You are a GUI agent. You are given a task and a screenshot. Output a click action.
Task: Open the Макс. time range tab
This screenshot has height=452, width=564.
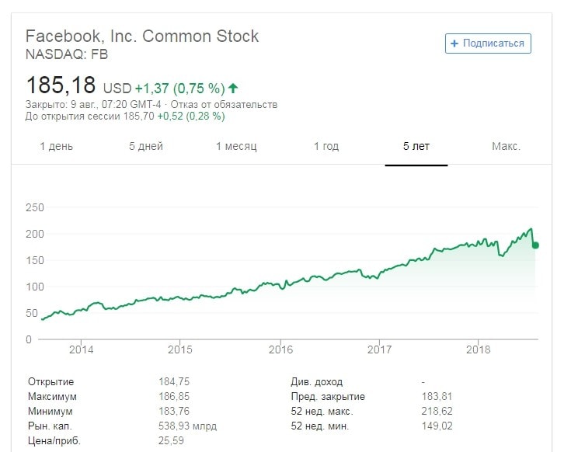coord(506,146)
